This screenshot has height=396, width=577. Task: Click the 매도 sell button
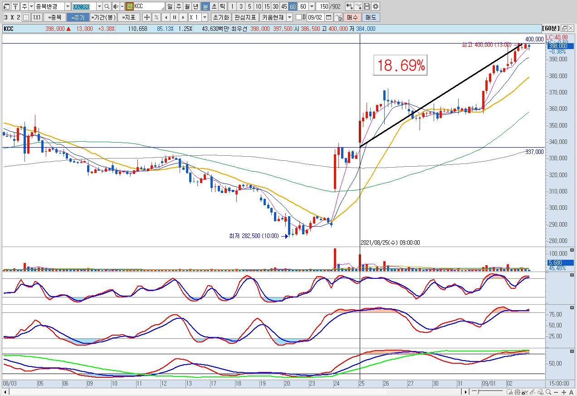371,17
